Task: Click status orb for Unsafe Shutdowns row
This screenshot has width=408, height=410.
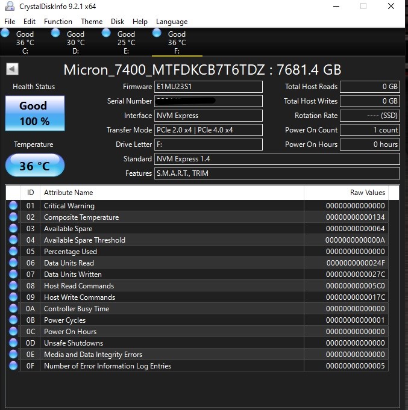Action: coord(13,343)
